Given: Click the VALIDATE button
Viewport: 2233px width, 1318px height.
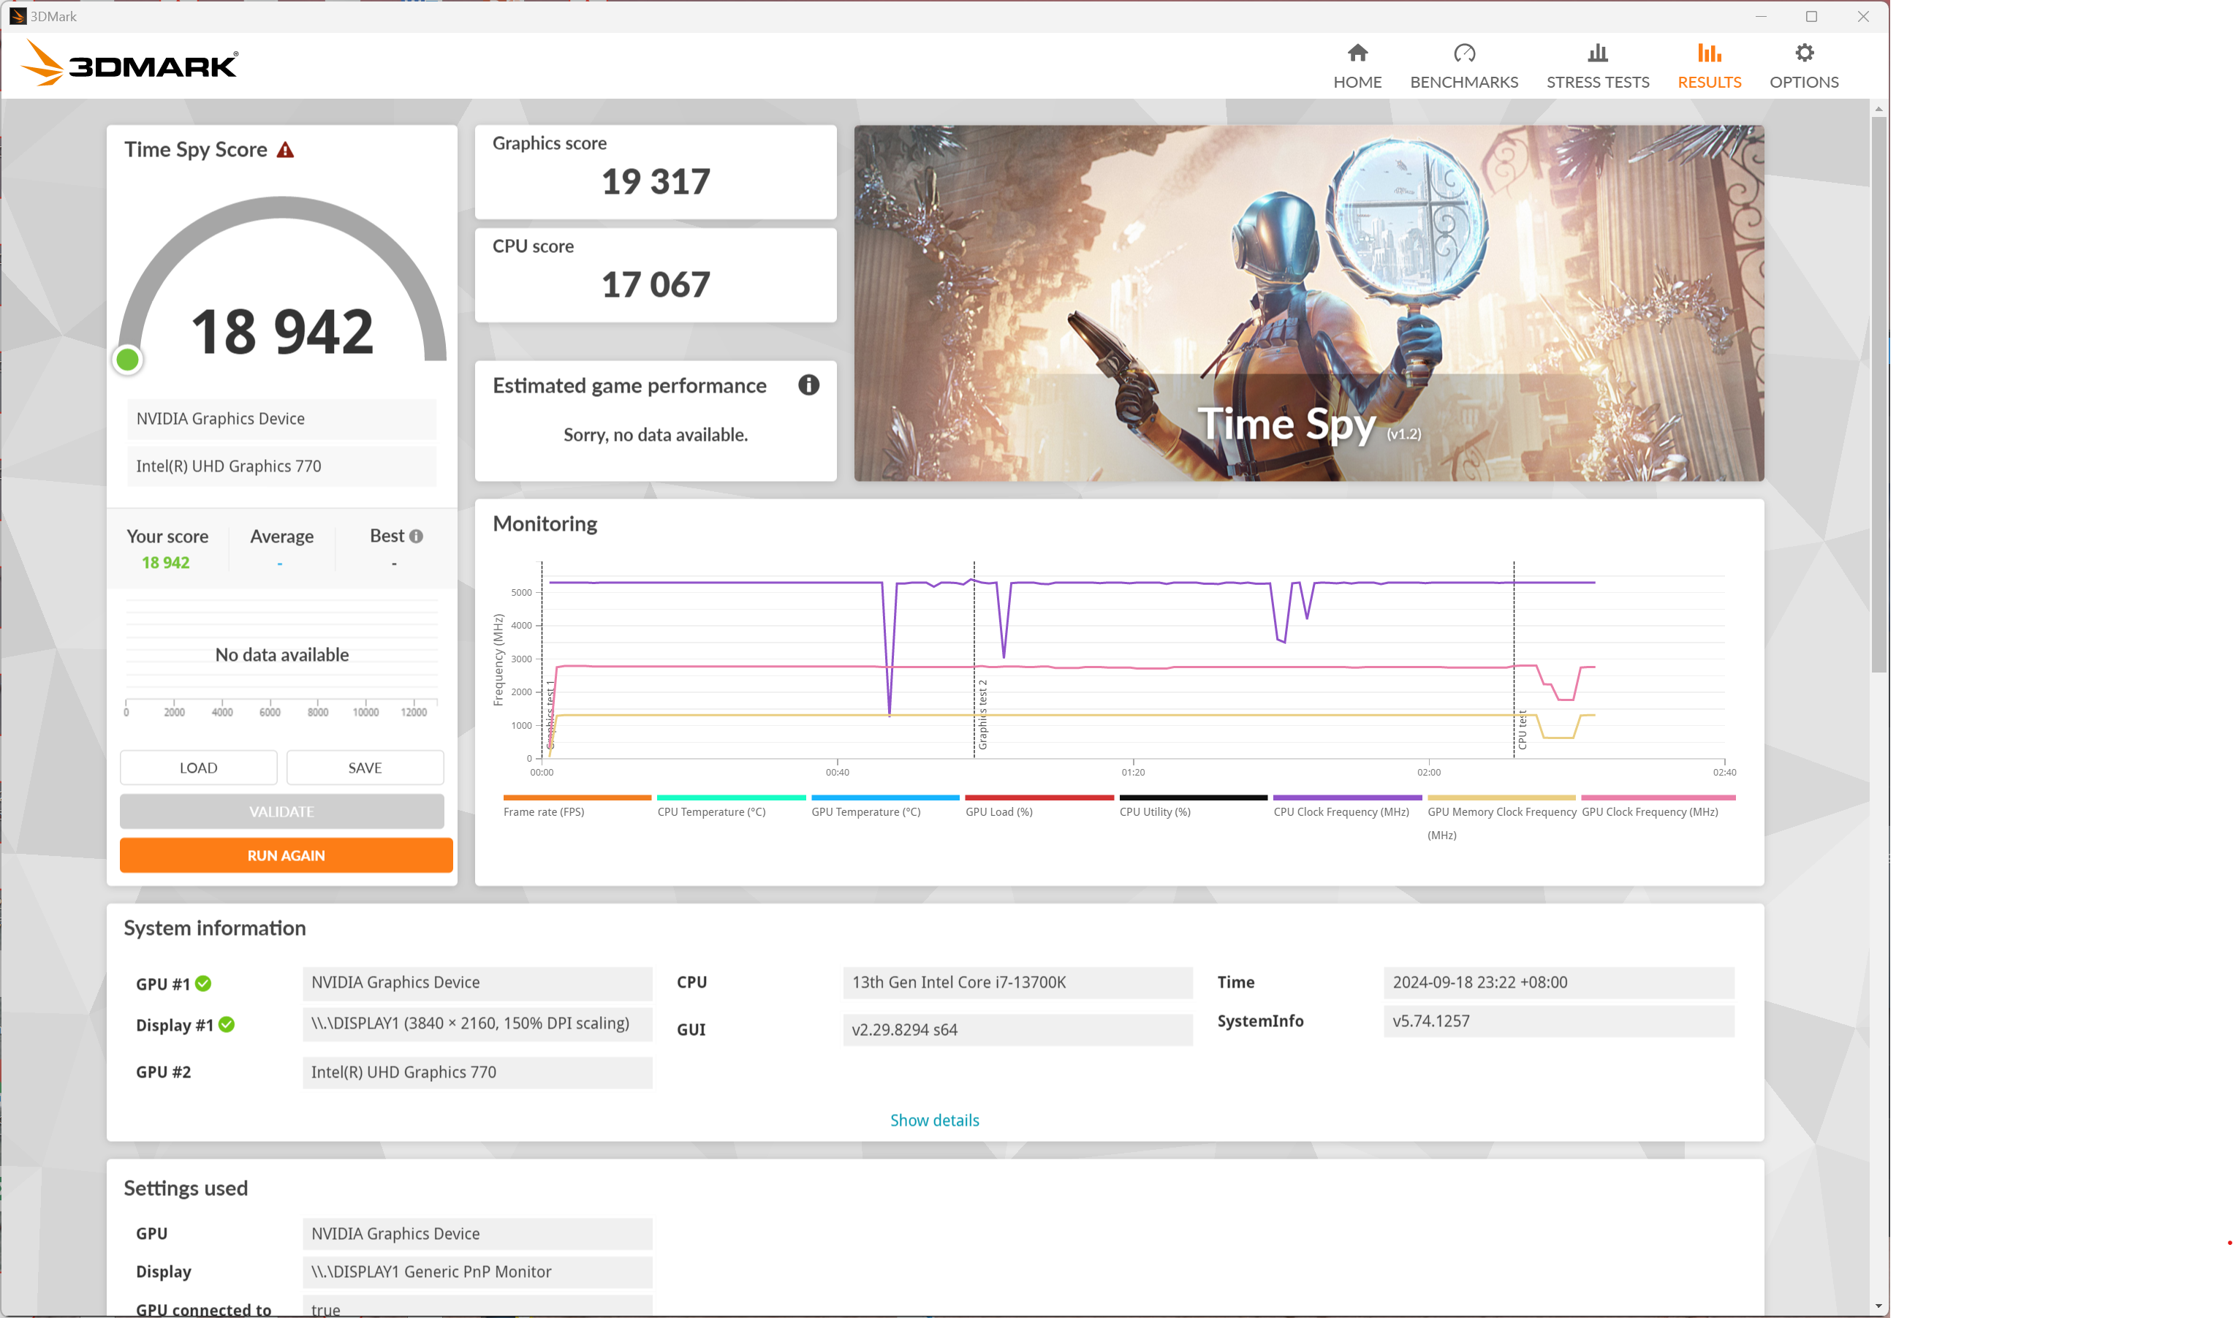Looking at the screenshot, I should tap(281, 811).
